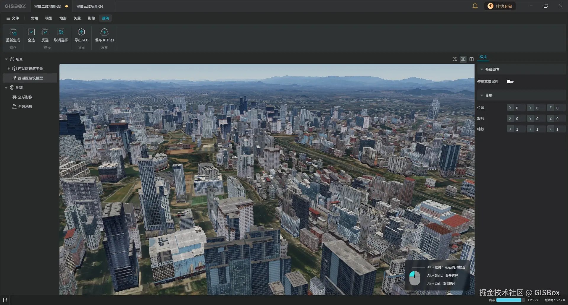Image resolution: width=568 pixels, height=305 pixels.
Task: Click the 缩放 Y input field
Action: [x=537, y=129]
